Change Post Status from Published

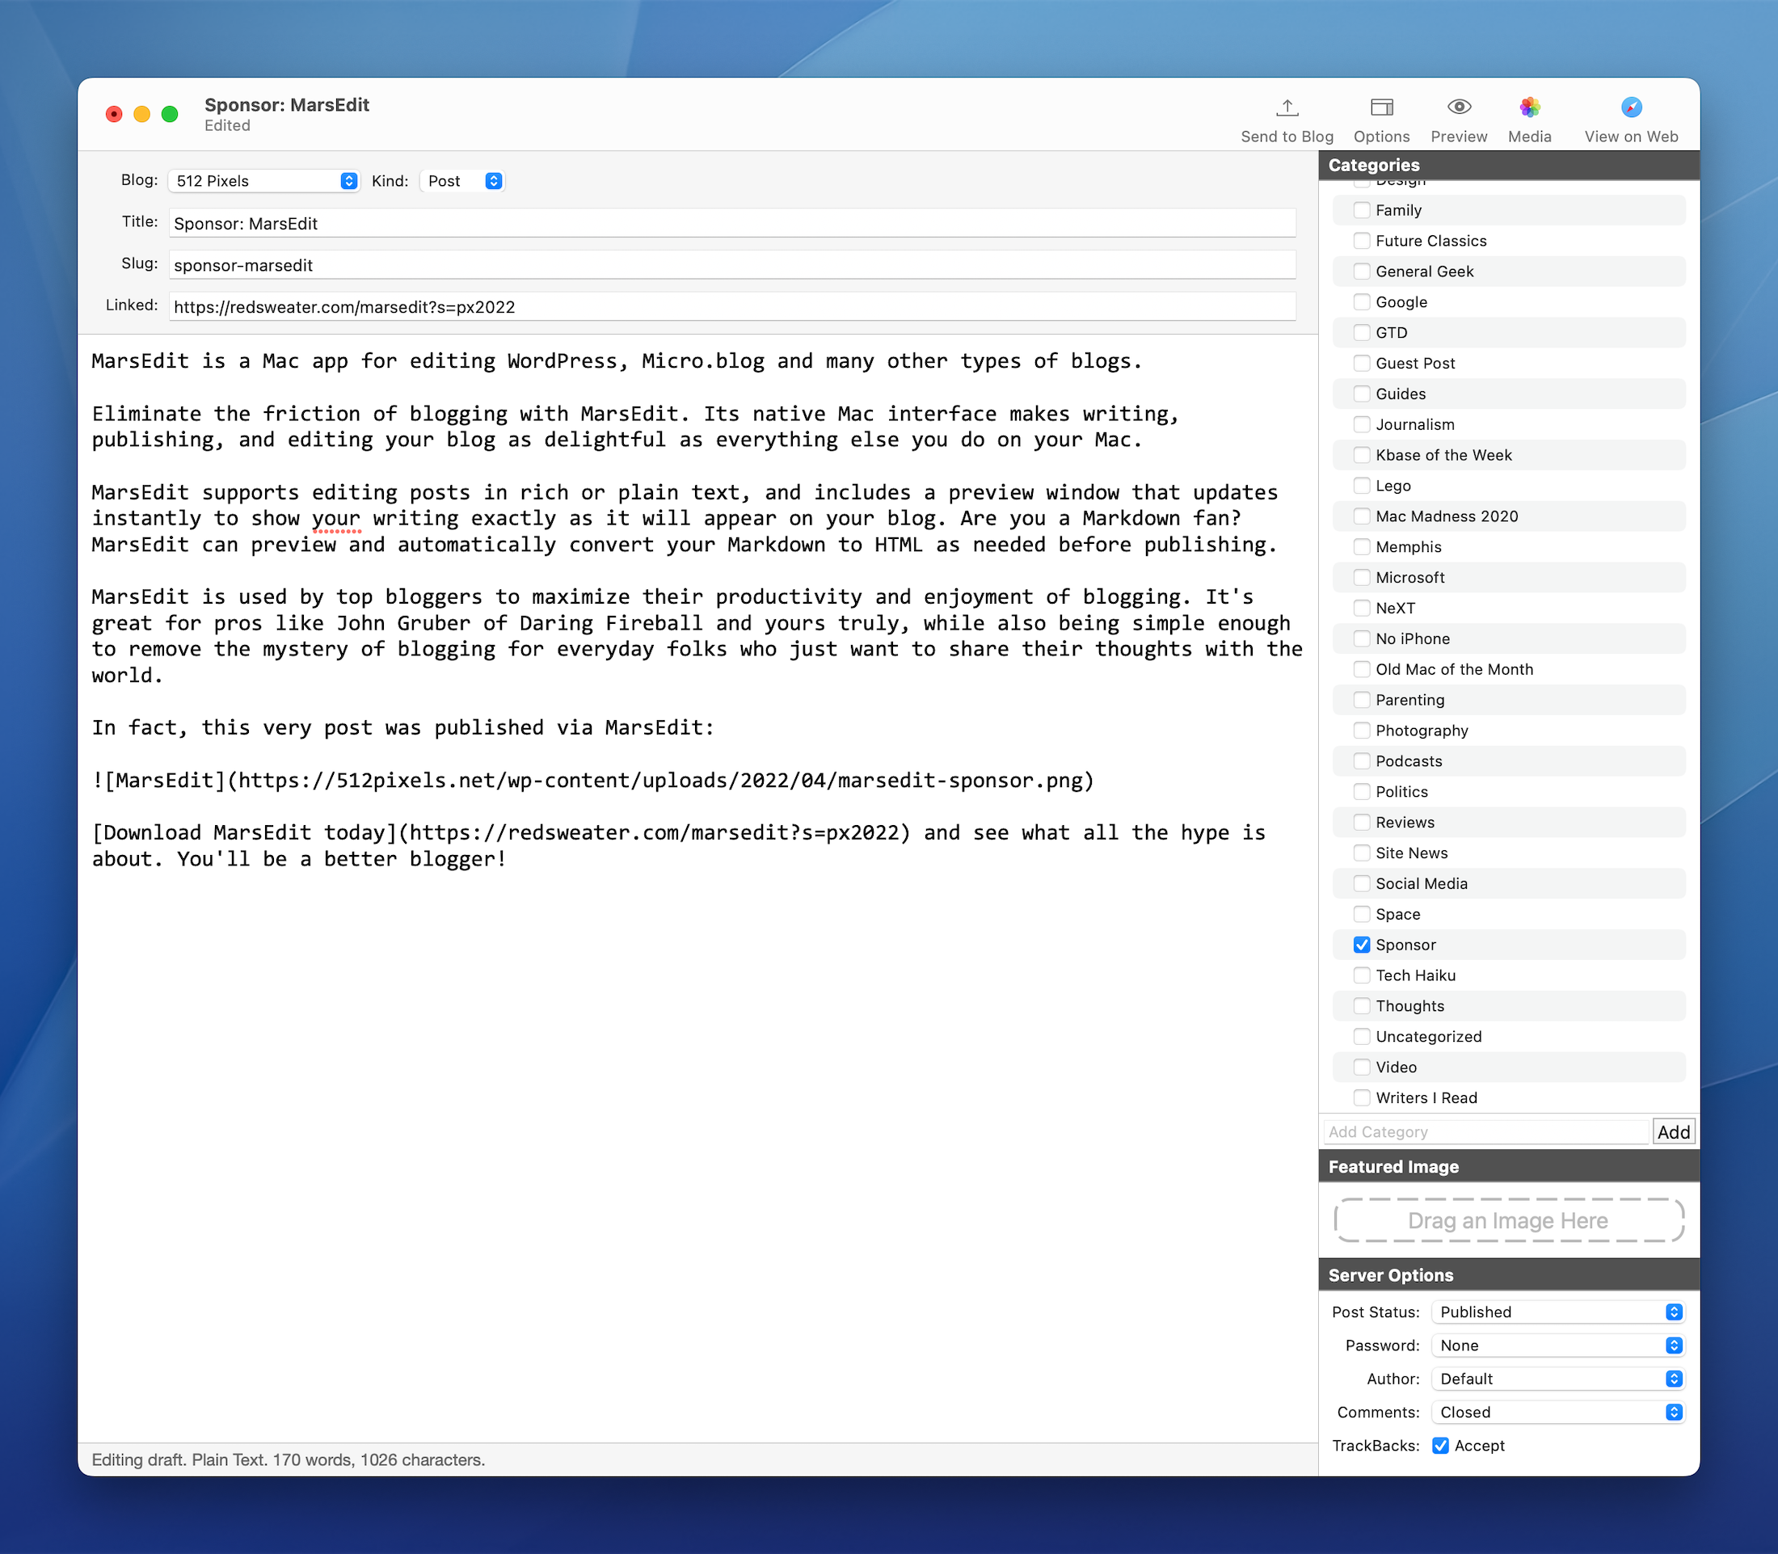(x=1558, y=1312)
